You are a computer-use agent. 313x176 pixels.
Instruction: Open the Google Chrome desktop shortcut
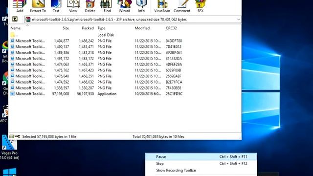click(x=5, y=84)
